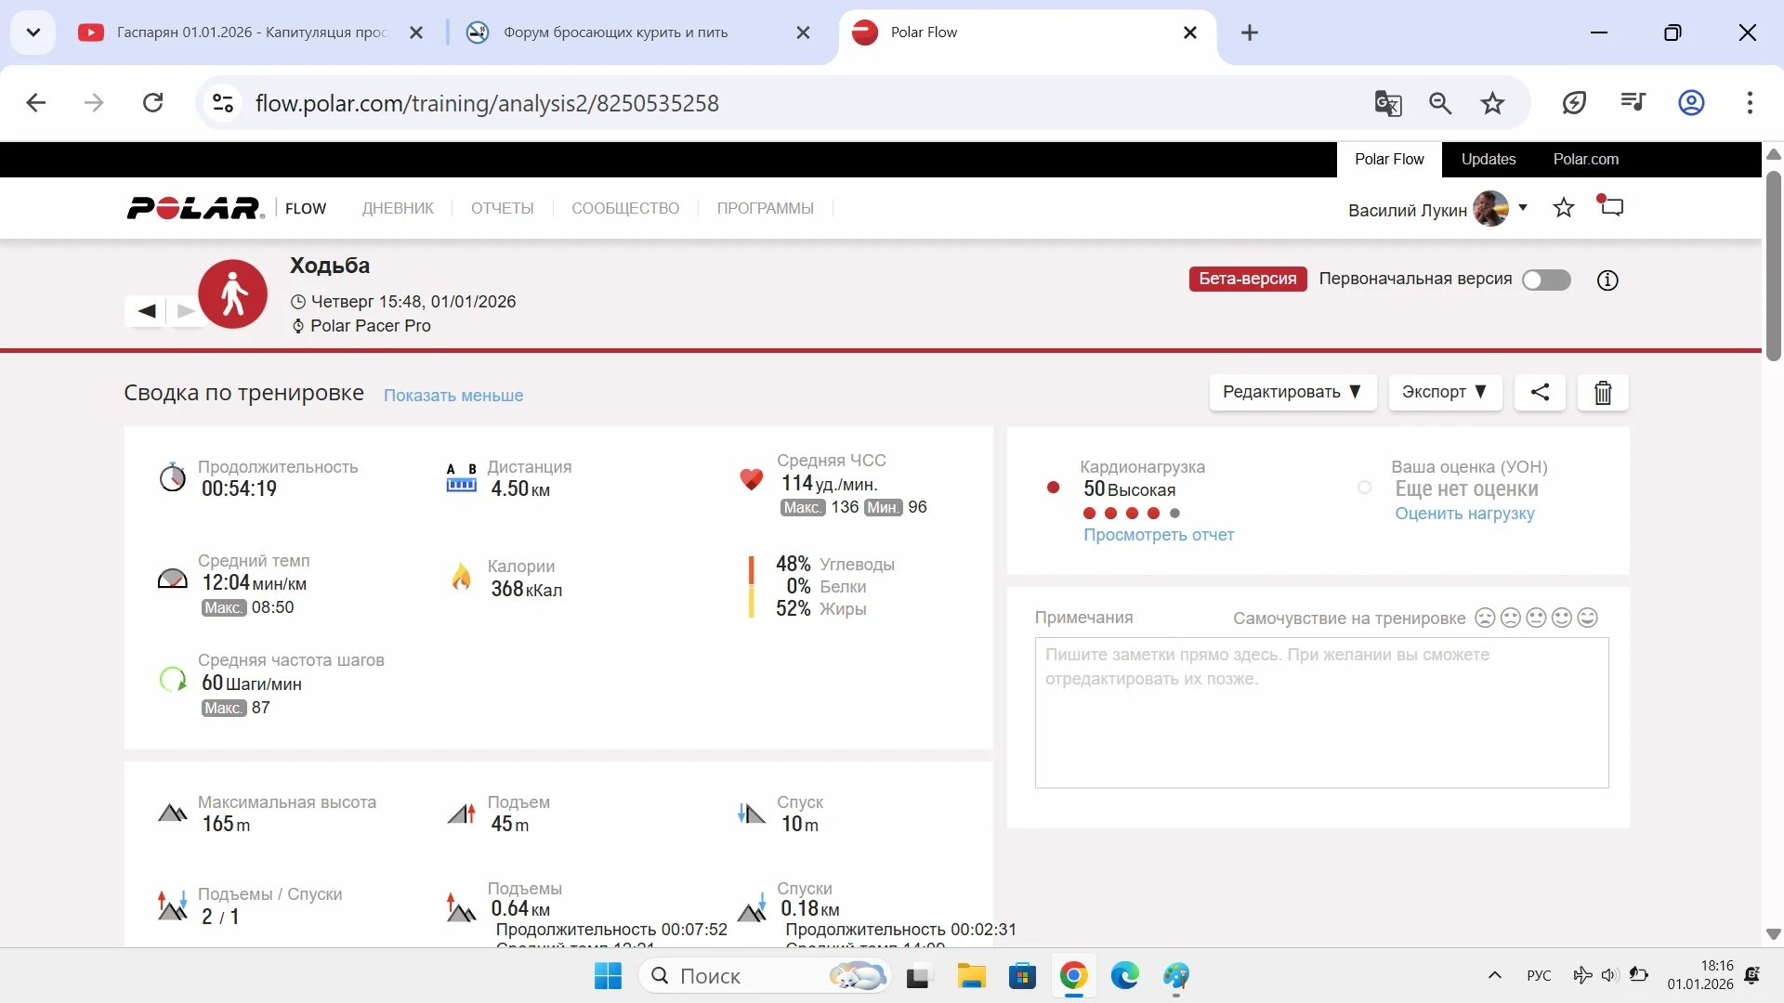Open the ДНЕВНИК menu item
1784x1003 pixels.
pyautogui.click(x=398, y=208)
